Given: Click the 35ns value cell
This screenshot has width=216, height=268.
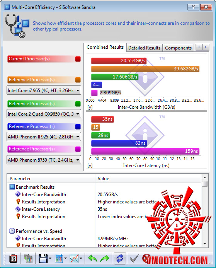Looking at the screenshot, I should [102, 209].
